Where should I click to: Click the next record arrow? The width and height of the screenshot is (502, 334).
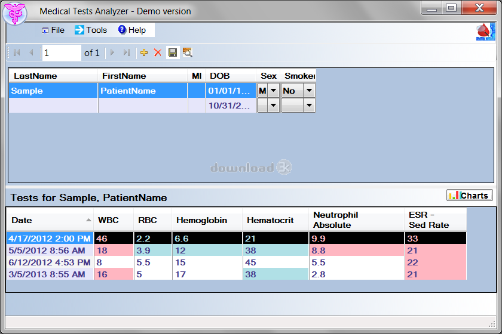coord(112,52)
